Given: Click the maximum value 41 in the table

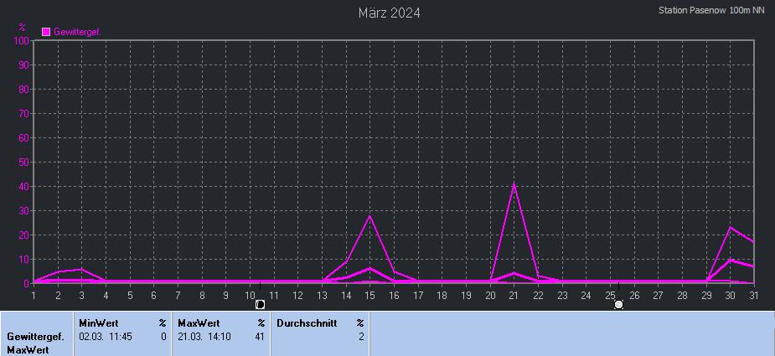Looking at the screenshot, I should point(260,337).
